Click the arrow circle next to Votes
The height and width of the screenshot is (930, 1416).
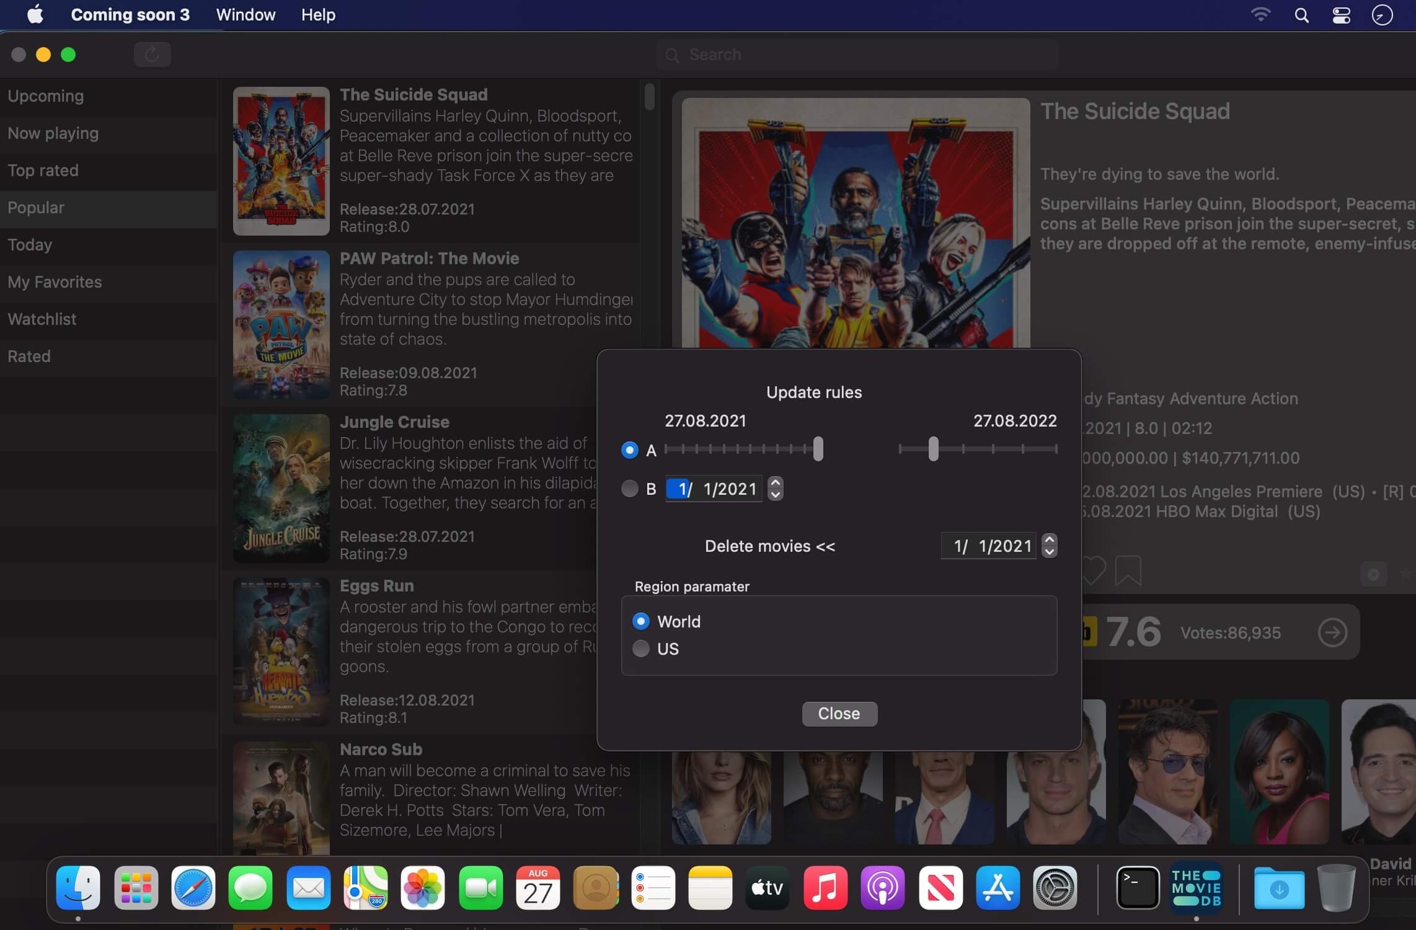pyautogui.click(x=1332, y=632)
